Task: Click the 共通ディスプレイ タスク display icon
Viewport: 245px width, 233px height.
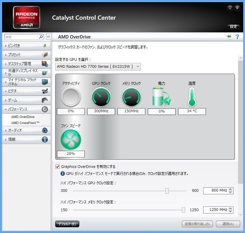Action: (x=45, y=73)
